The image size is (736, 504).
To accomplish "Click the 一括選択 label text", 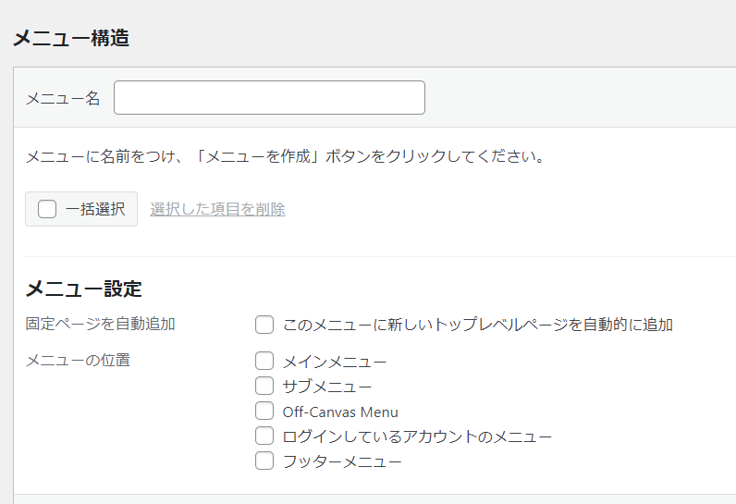I will pos(95,209).
